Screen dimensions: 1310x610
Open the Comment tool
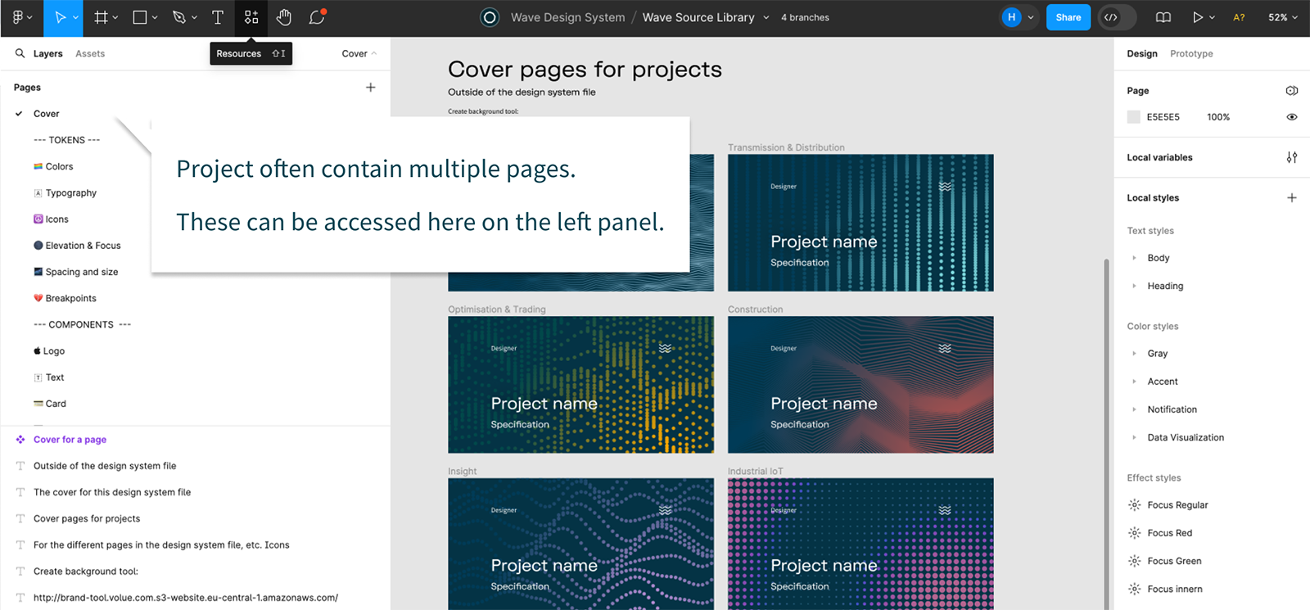coord(317,17)
